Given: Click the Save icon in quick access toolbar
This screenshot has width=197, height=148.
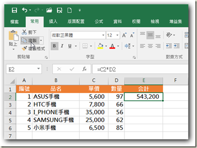Looking at the screenshot, I should tap(14, 10).
